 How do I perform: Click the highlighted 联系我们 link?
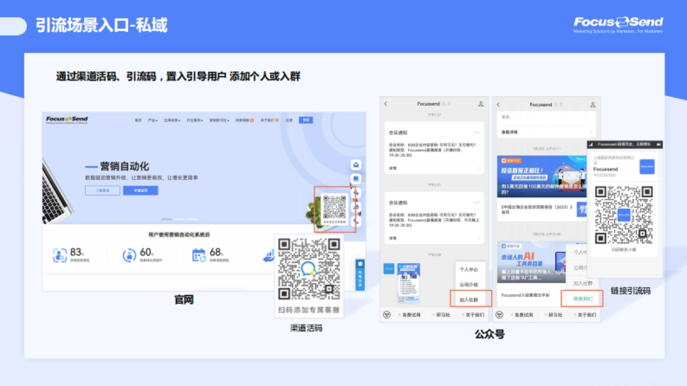pos(583,299)
